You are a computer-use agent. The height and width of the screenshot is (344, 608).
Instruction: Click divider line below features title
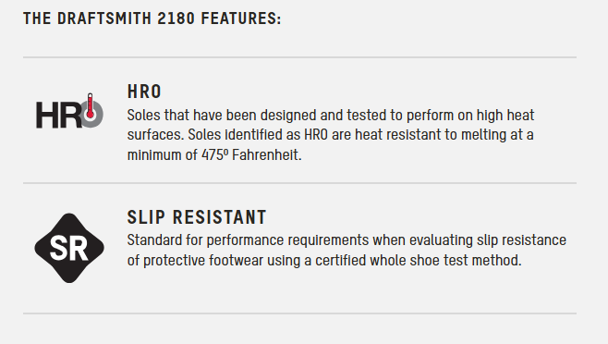(299, 57)
